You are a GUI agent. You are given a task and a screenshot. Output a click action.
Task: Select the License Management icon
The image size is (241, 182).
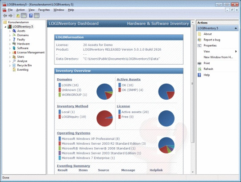click(x=14, y=53)
